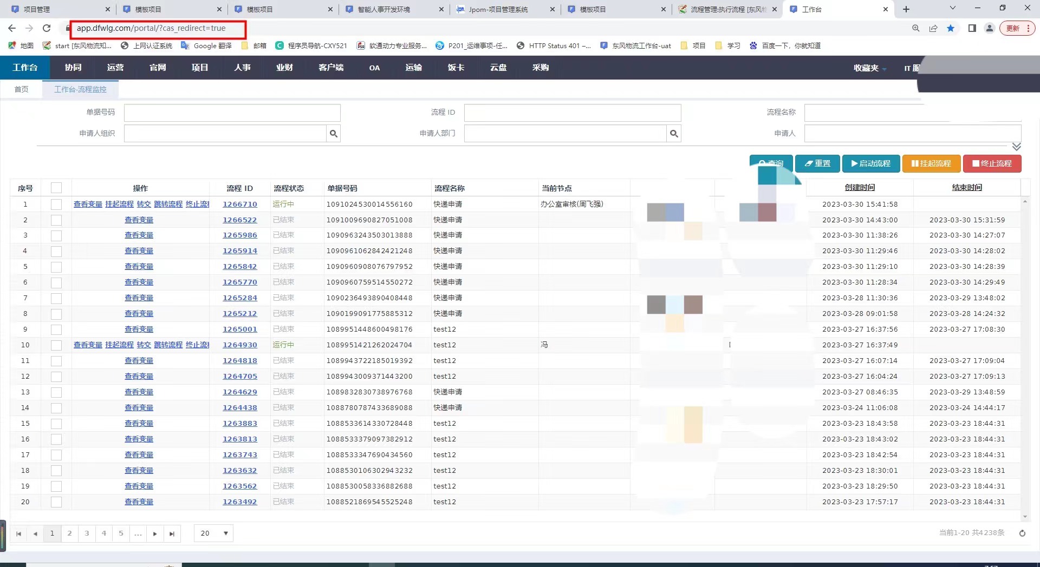Sort by 创建时间 column header
The image size is (1040, 567).
click(x=860, y=188)
